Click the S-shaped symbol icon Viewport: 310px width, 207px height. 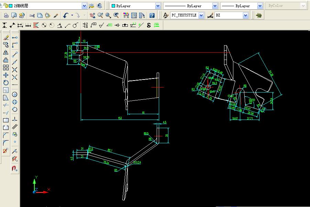[149, 25]
